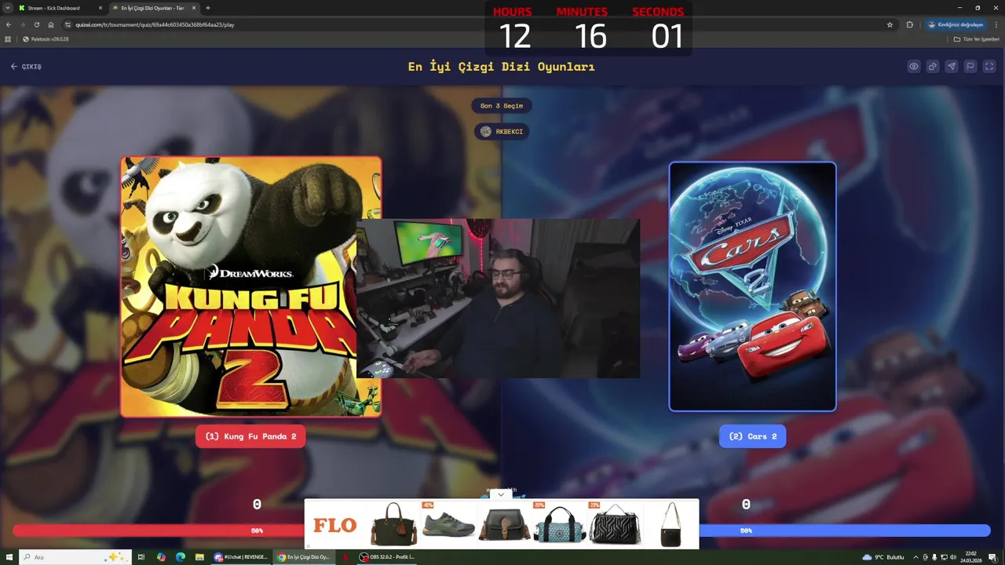1005x565 pixels.
Task: Go back with browser back arrow
Action: (9, 24)
